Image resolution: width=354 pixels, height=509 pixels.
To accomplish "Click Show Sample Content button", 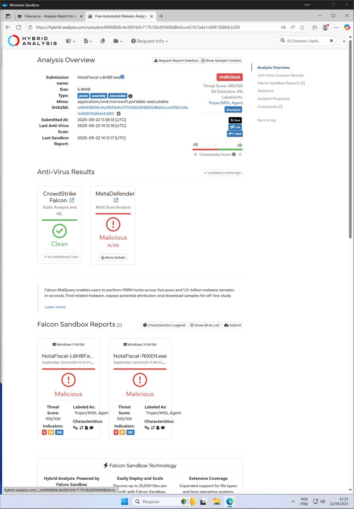I will [x=221, y=60].
